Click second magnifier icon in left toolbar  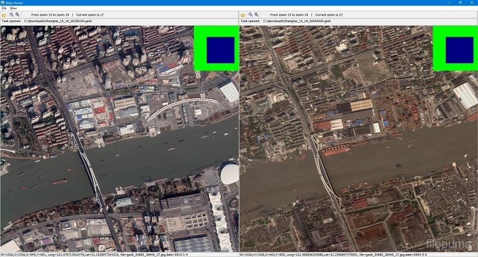(x=17, y=14)
